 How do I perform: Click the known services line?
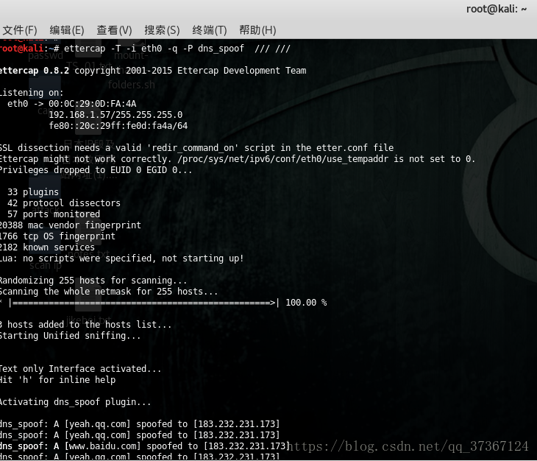[47, 247]
